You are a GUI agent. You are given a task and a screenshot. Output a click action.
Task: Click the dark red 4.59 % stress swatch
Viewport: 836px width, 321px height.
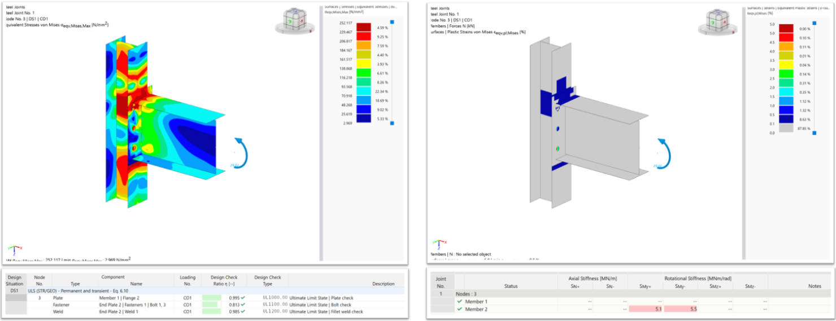pos(363,27)
